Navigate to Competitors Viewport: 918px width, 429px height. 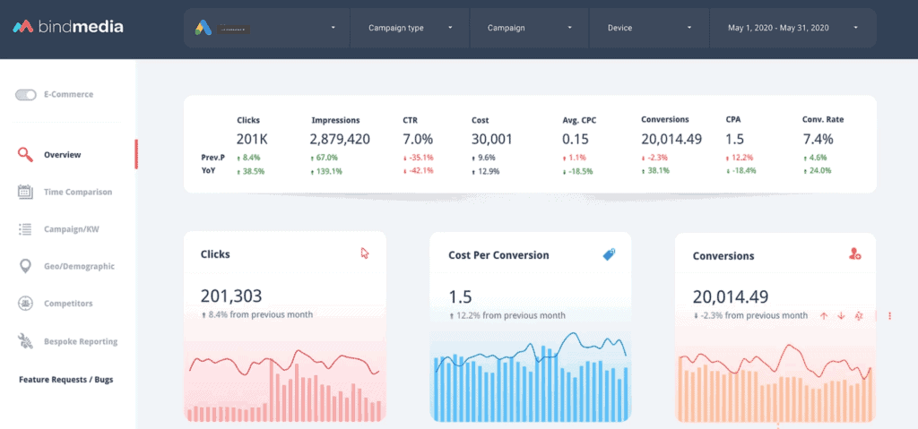(x=68, y=304)
